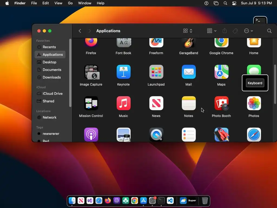Click the Keyboard accessibility button
277x208 pixels.
(255, 83)
